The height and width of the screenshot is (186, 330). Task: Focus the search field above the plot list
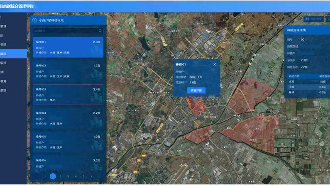[x=65, y=31]
